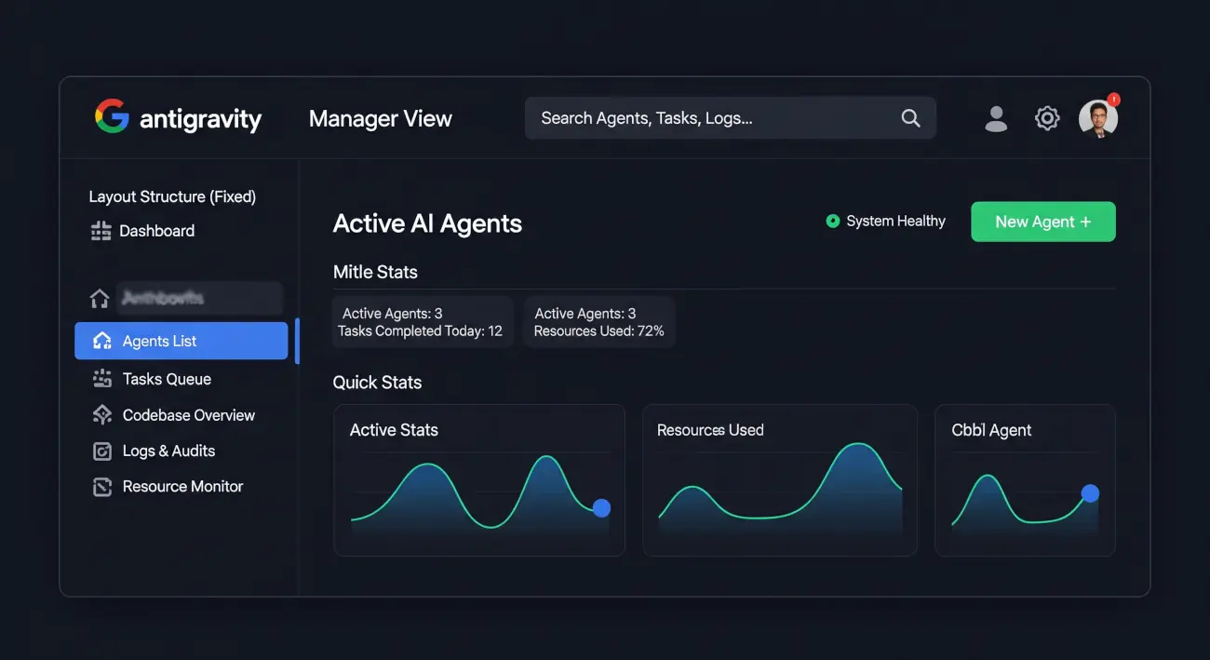This screenshot has width=1210, height=660.
Task: Click the Resource Monitor icon
Action: pos(102,486)
